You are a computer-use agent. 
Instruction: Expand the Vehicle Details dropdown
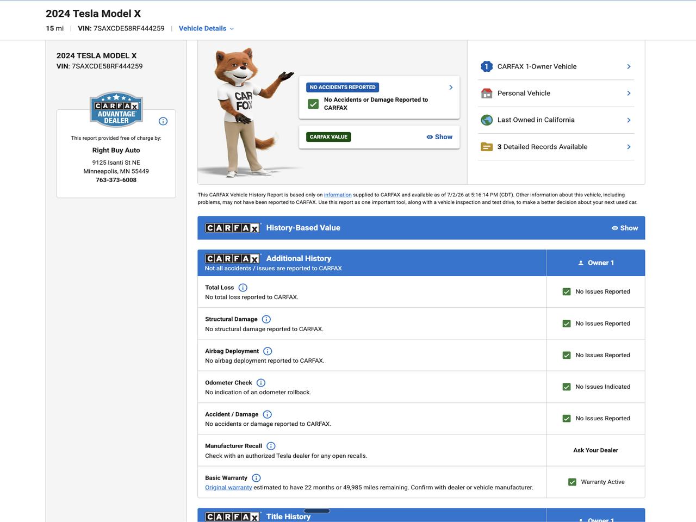point(206,28)
